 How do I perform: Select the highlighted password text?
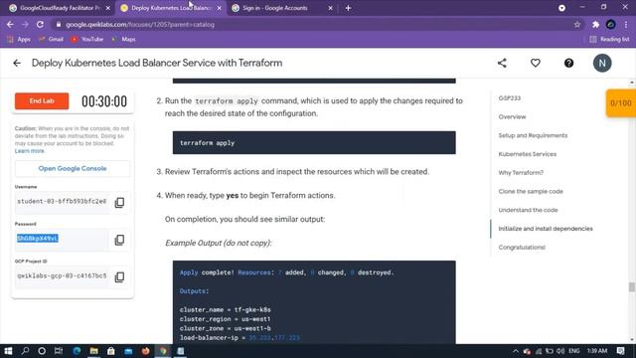(x=38, y=239)
